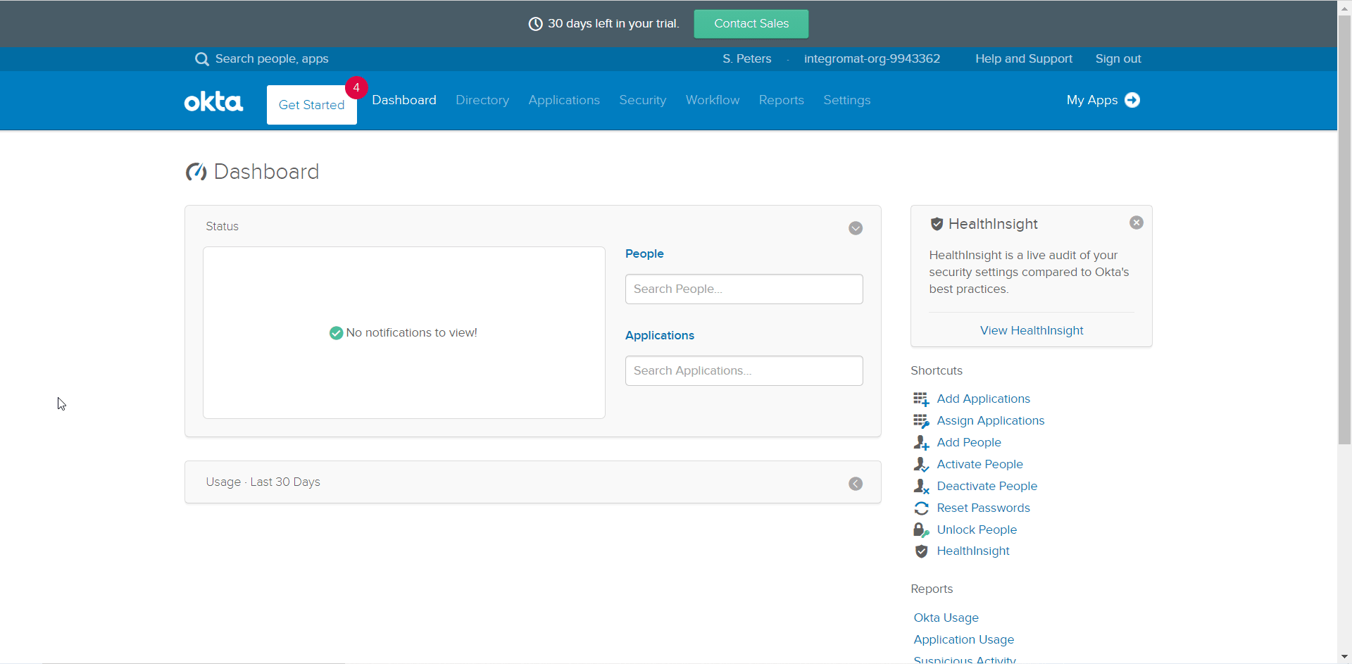The height and width of the screenshot is (664, 1352).
Task: Close the HealthInsight panel
Action: [x=1137, y=223]
